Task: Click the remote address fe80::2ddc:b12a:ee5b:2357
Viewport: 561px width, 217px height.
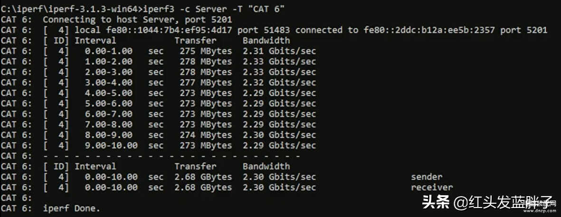Action: click(x=429, y=30)
